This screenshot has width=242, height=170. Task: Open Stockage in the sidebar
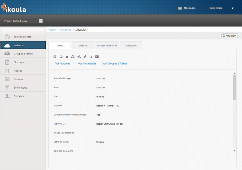pyautogui.click(x=23, y=62)
